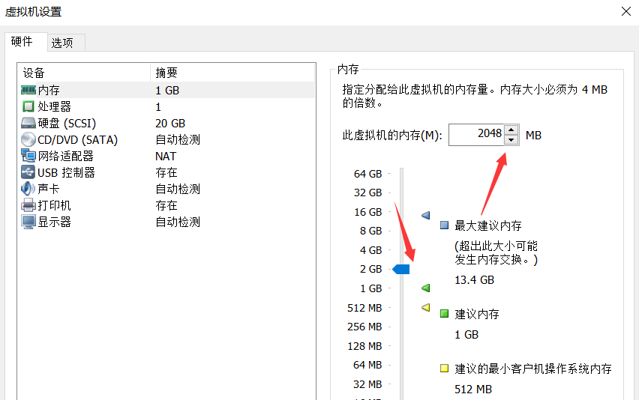Click the USB controller icon
Image resolution: width=639 pixels, height=400 pixels.
(x=28, y=172)
